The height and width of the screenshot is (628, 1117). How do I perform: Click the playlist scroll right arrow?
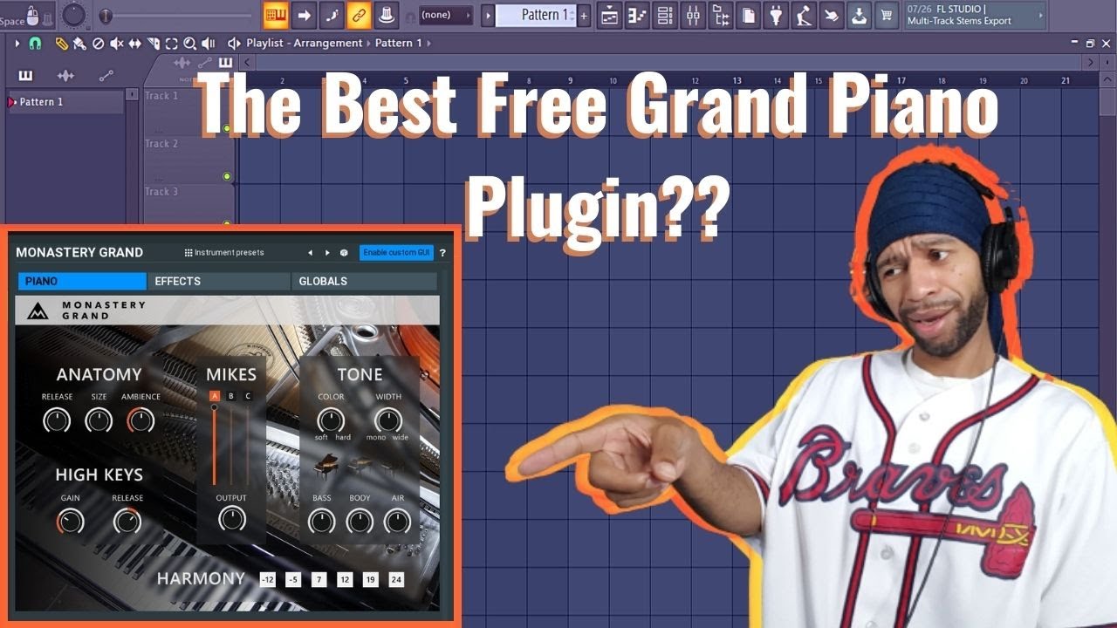click(1091, 62)
